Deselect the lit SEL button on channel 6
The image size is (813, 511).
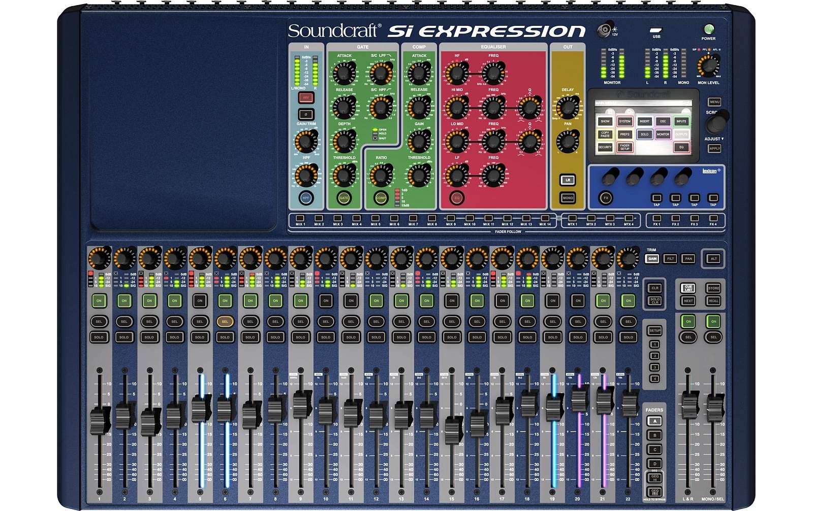[x=225, y=321]
